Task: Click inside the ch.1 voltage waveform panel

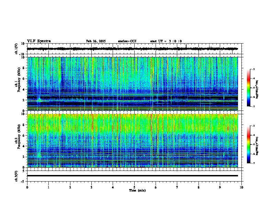Action: click(134, 49)
